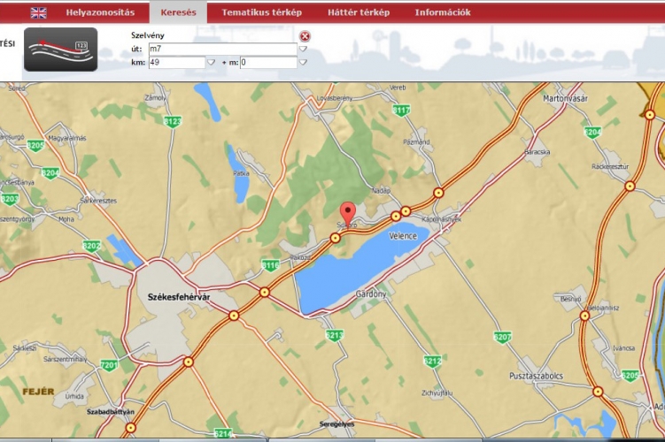Click the red location pin marker
Image resolution: width=665 pixels, height=442 pixels.
click(348, 213)
